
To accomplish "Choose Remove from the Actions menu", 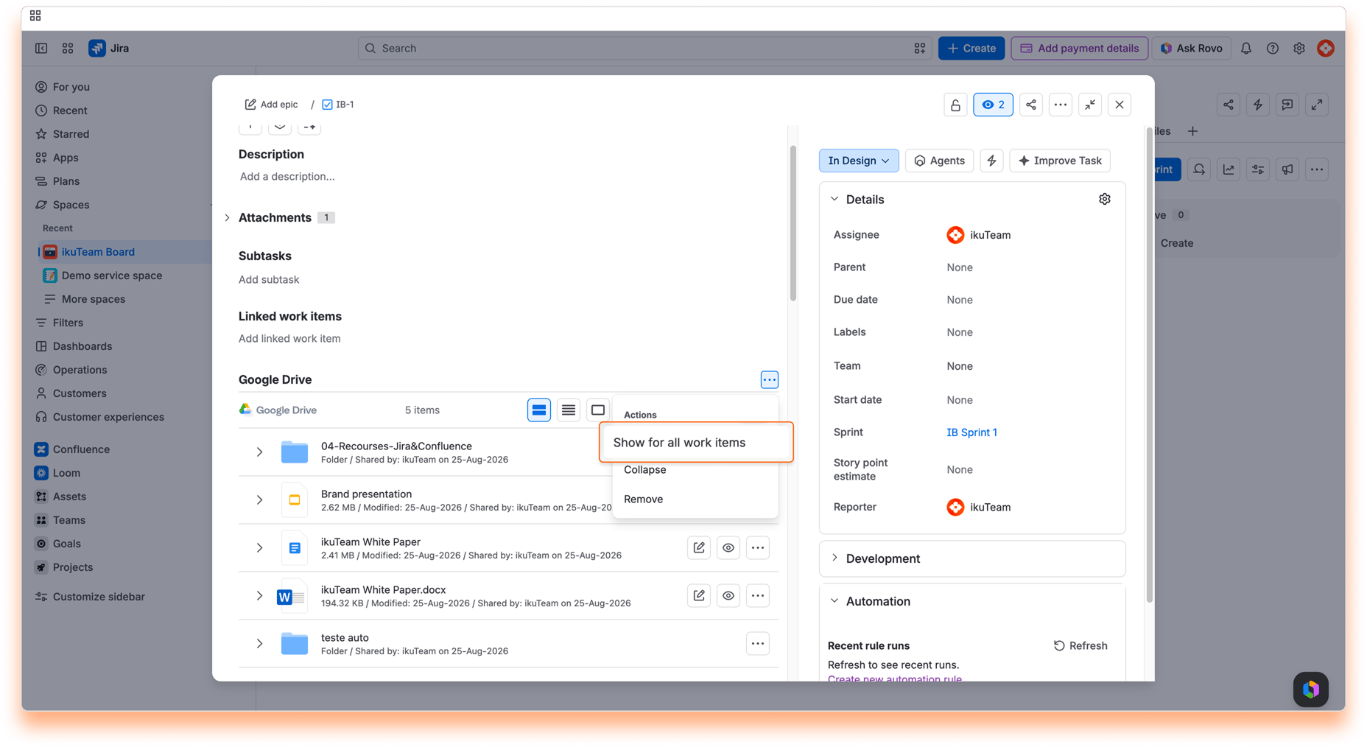I will (695, 499).
